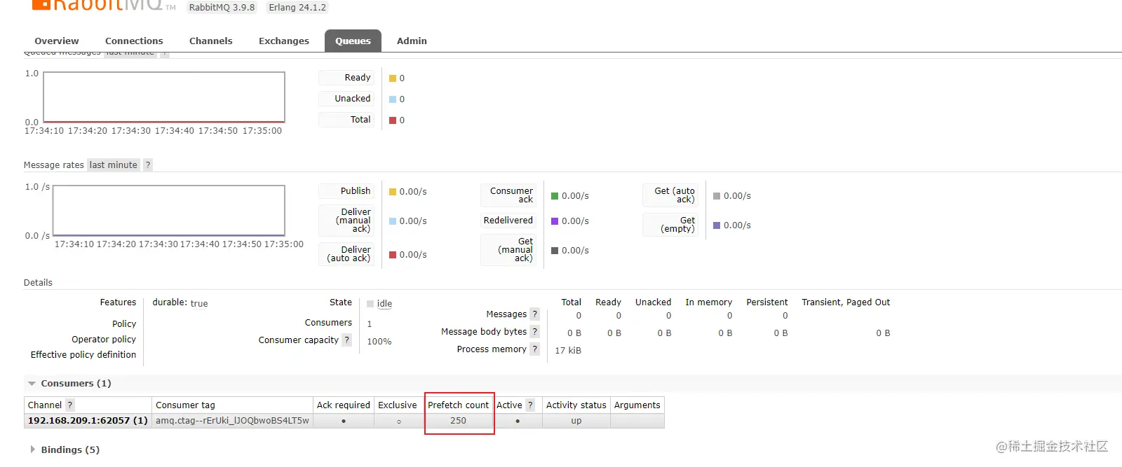Open the Overview tab
This screenshot has width=1122, height=467.
tap(57, 41)
